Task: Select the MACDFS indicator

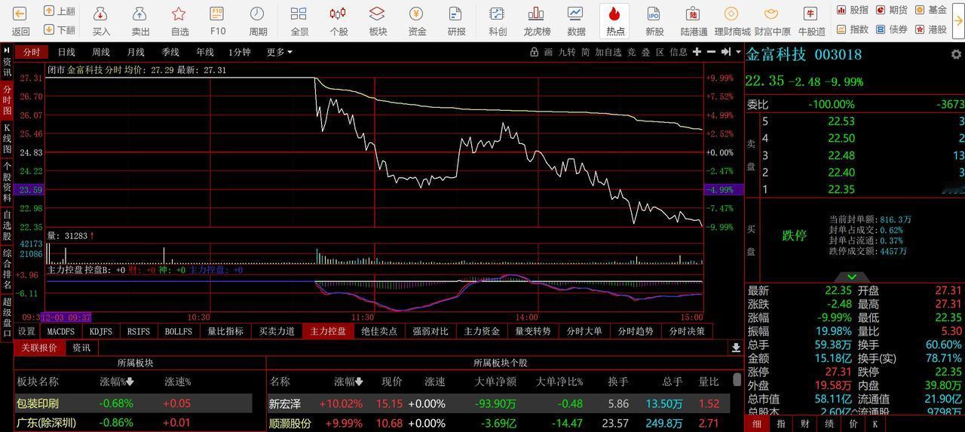Action: coord(61,331)
